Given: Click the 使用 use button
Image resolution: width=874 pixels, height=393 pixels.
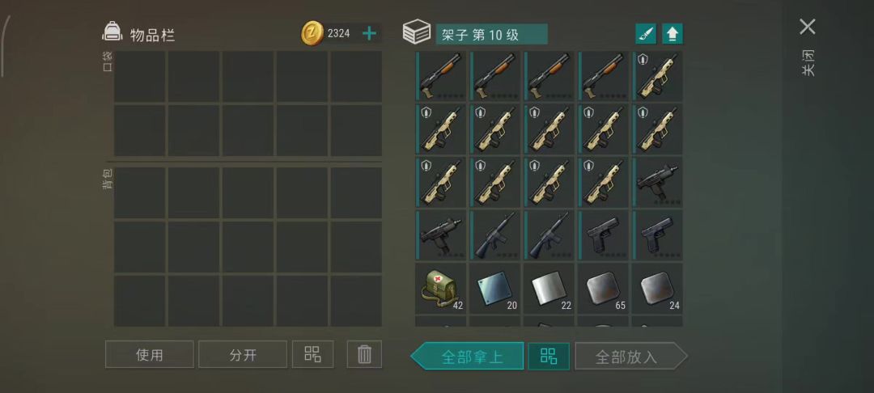Looking at the screenshot, I should tap(150, 354).
